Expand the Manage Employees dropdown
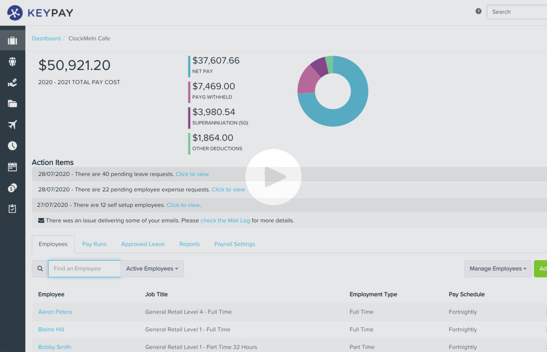 point(498,269)
